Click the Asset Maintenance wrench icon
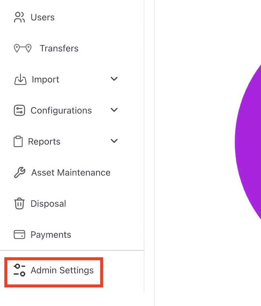Screen dimensions: 261x306 pyautogui.click(x=19, y=173)
